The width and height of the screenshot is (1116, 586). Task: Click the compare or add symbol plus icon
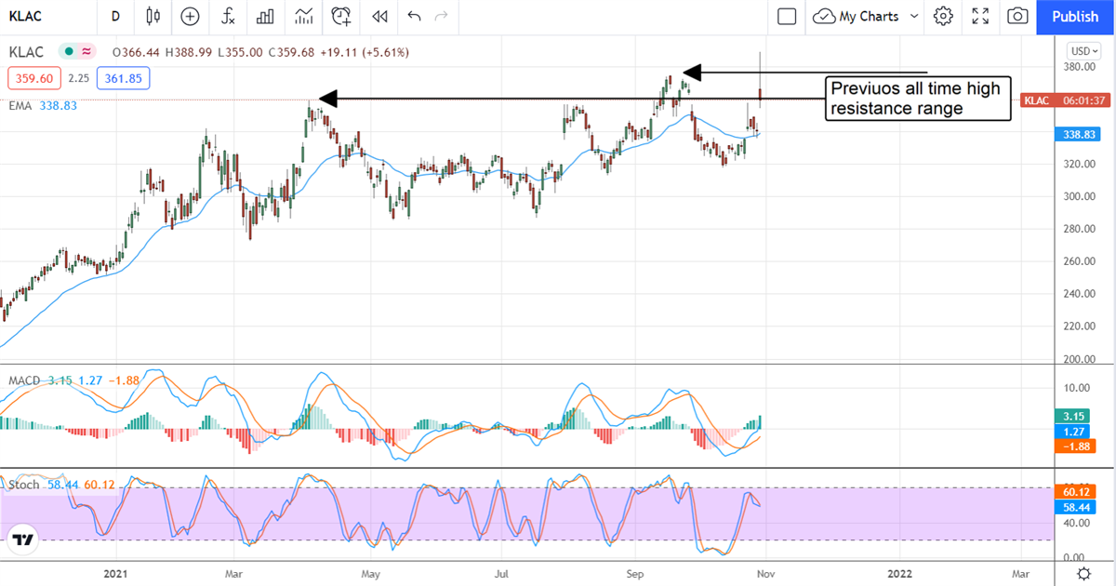pyautogui.click(x=190, y=16)
